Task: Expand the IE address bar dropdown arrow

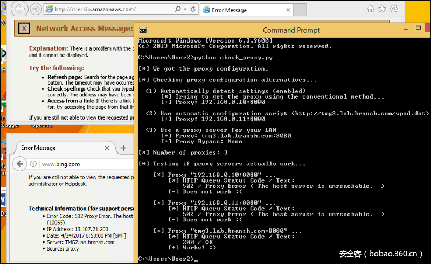Action: [186, 10]
